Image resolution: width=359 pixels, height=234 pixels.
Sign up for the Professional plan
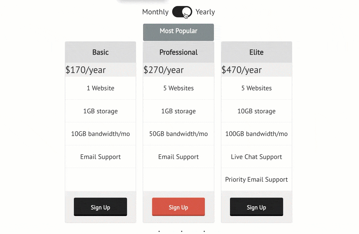click(x=178, y=207)
